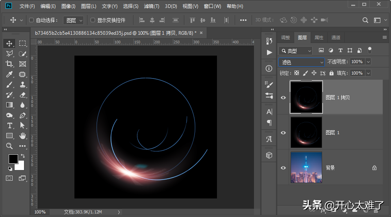Toggle lock all padlock icon
The height and width of the screenshot is (217, 391).
tap(332, 73)
